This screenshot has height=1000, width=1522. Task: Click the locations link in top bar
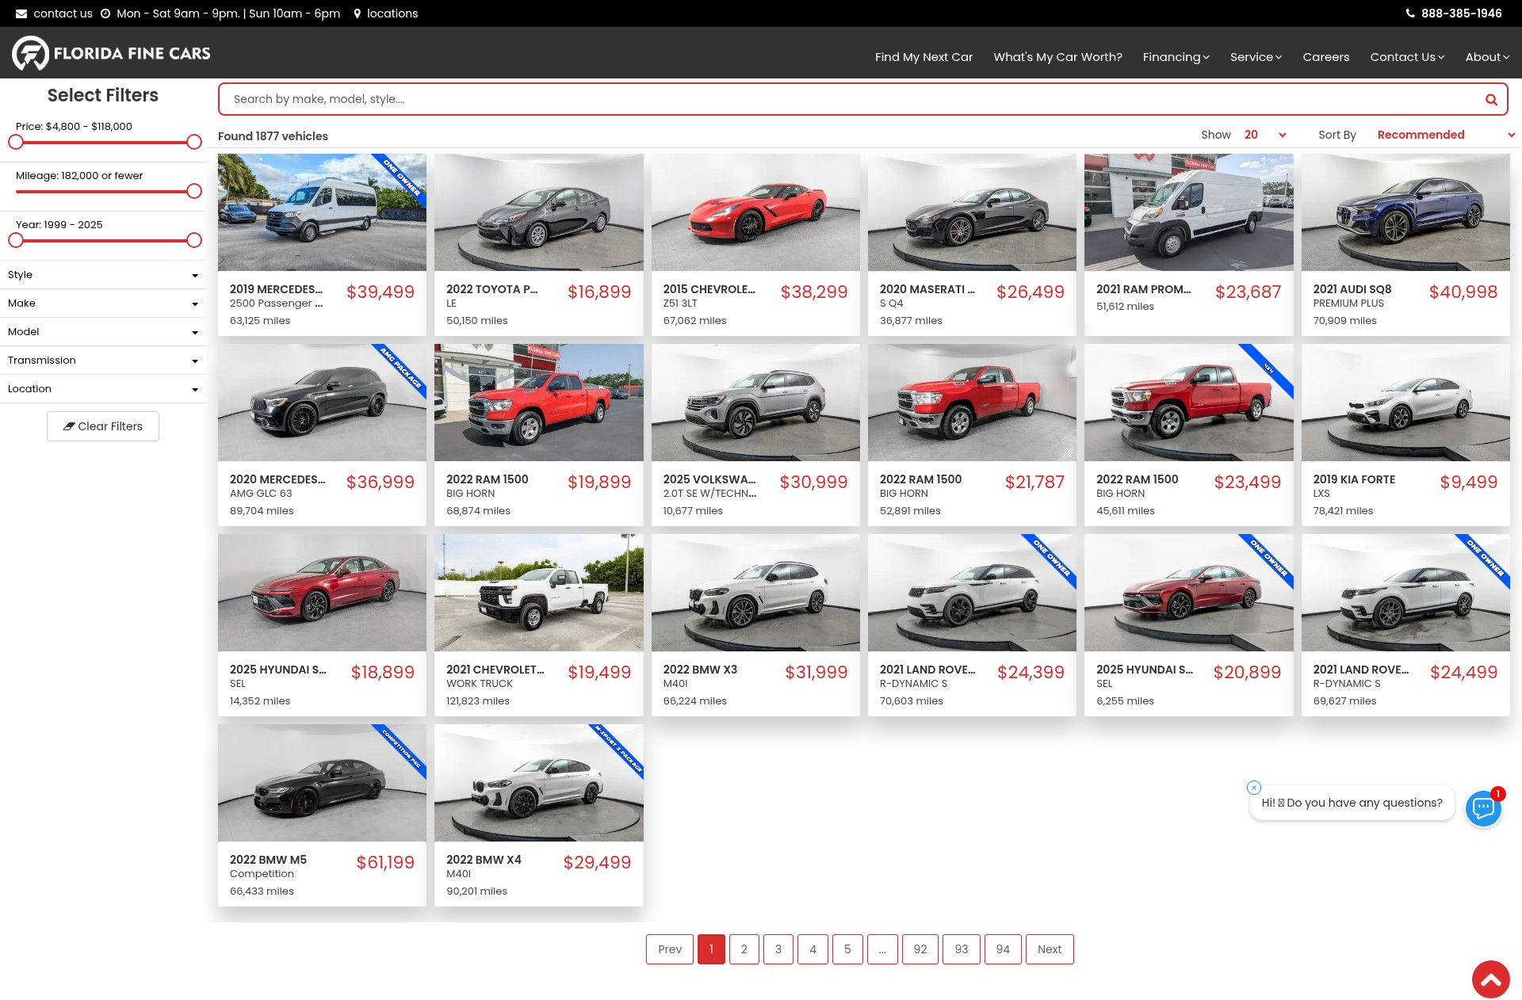point(392,13)
